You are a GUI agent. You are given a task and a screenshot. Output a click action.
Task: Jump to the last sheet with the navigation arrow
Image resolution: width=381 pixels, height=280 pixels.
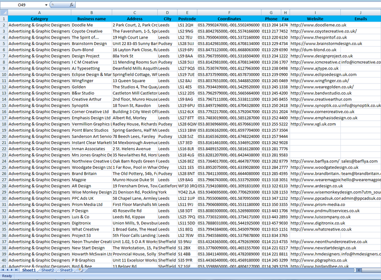[16, 270]
